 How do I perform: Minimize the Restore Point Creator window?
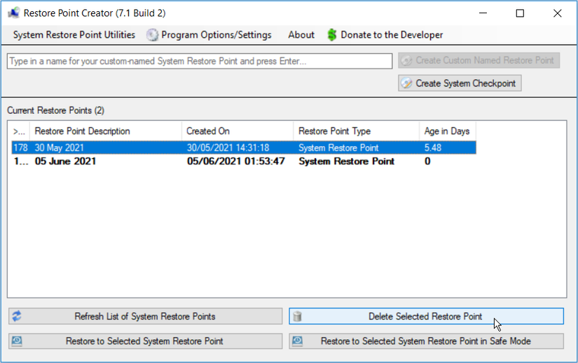483,13
